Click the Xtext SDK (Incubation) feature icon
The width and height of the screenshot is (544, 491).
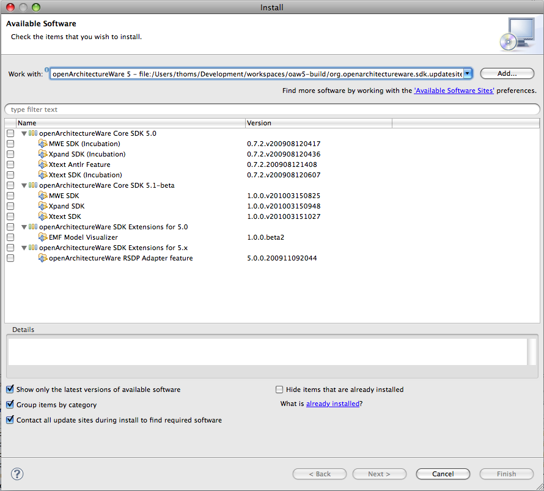click(x=43, y=175)
